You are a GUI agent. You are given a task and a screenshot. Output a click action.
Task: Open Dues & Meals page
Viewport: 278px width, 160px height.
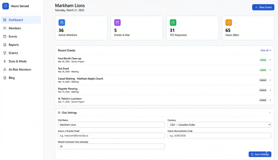[21, 61]
